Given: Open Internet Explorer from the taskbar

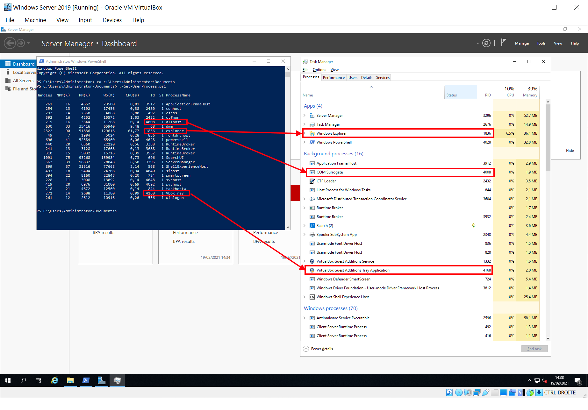Looking at the screenshot, I should click(55, 380).
